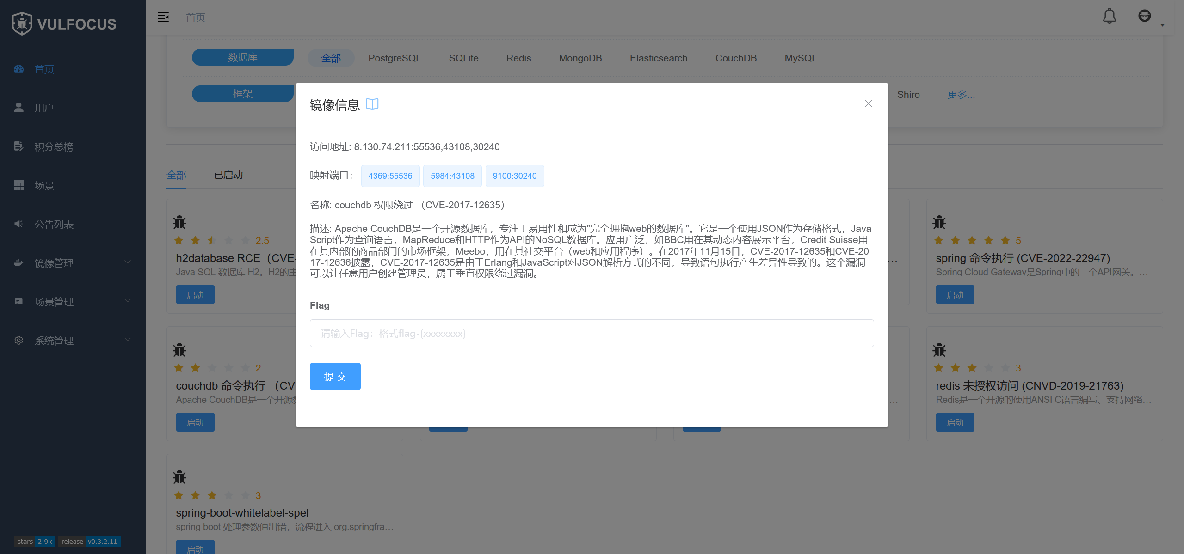Image resolution: width=1184 pixels, height=554 pixels.
Task: Open the user avatar menu
Action: [1145, 17]
